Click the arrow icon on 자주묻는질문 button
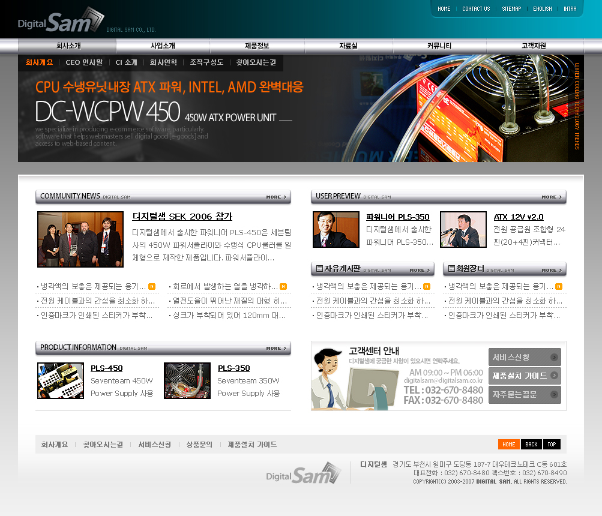 click(553, 395)
